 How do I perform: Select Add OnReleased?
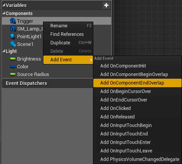click(x=137, y=117)
